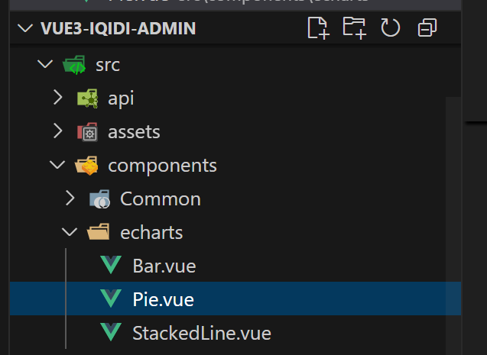Click the api folder icon
Viewport: 487px width, 355px height.
[x=87, y=98]
